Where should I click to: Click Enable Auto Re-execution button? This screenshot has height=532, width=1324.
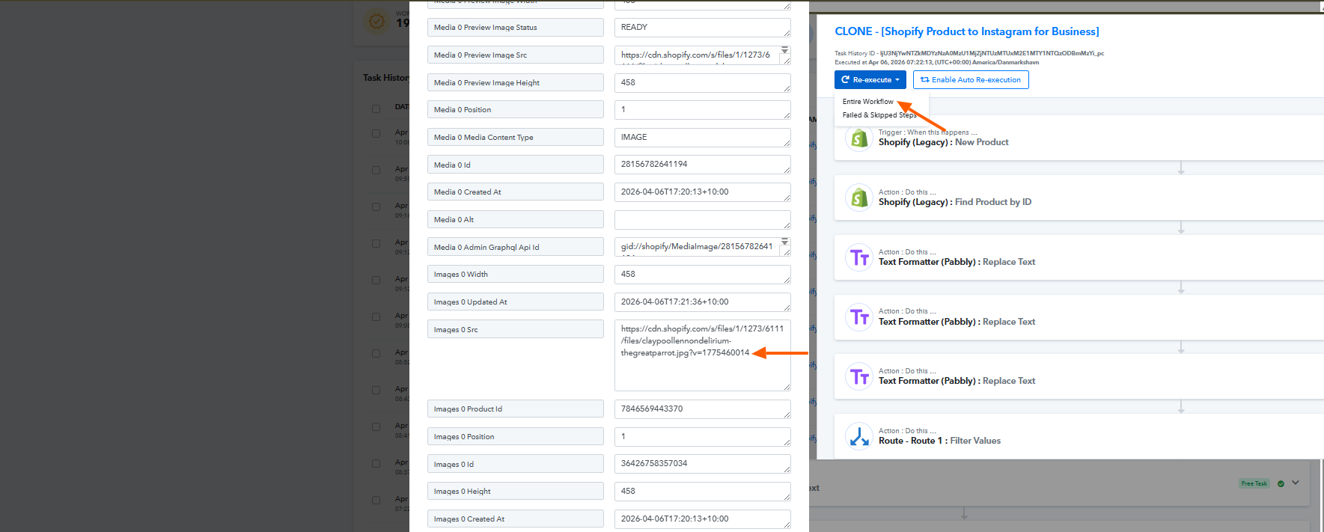point(971,79)
